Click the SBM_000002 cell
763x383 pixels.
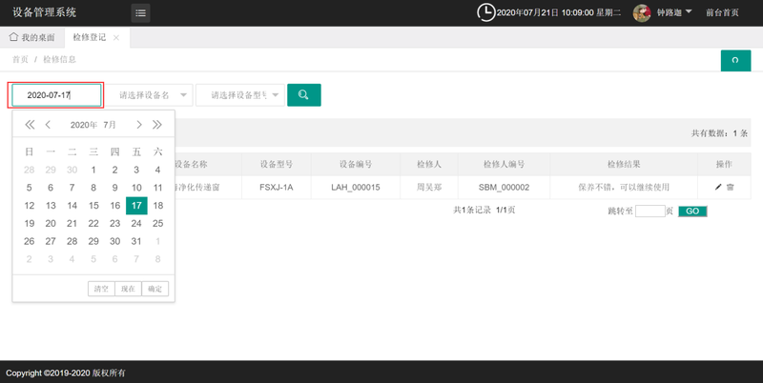click(x=504, y=187)
